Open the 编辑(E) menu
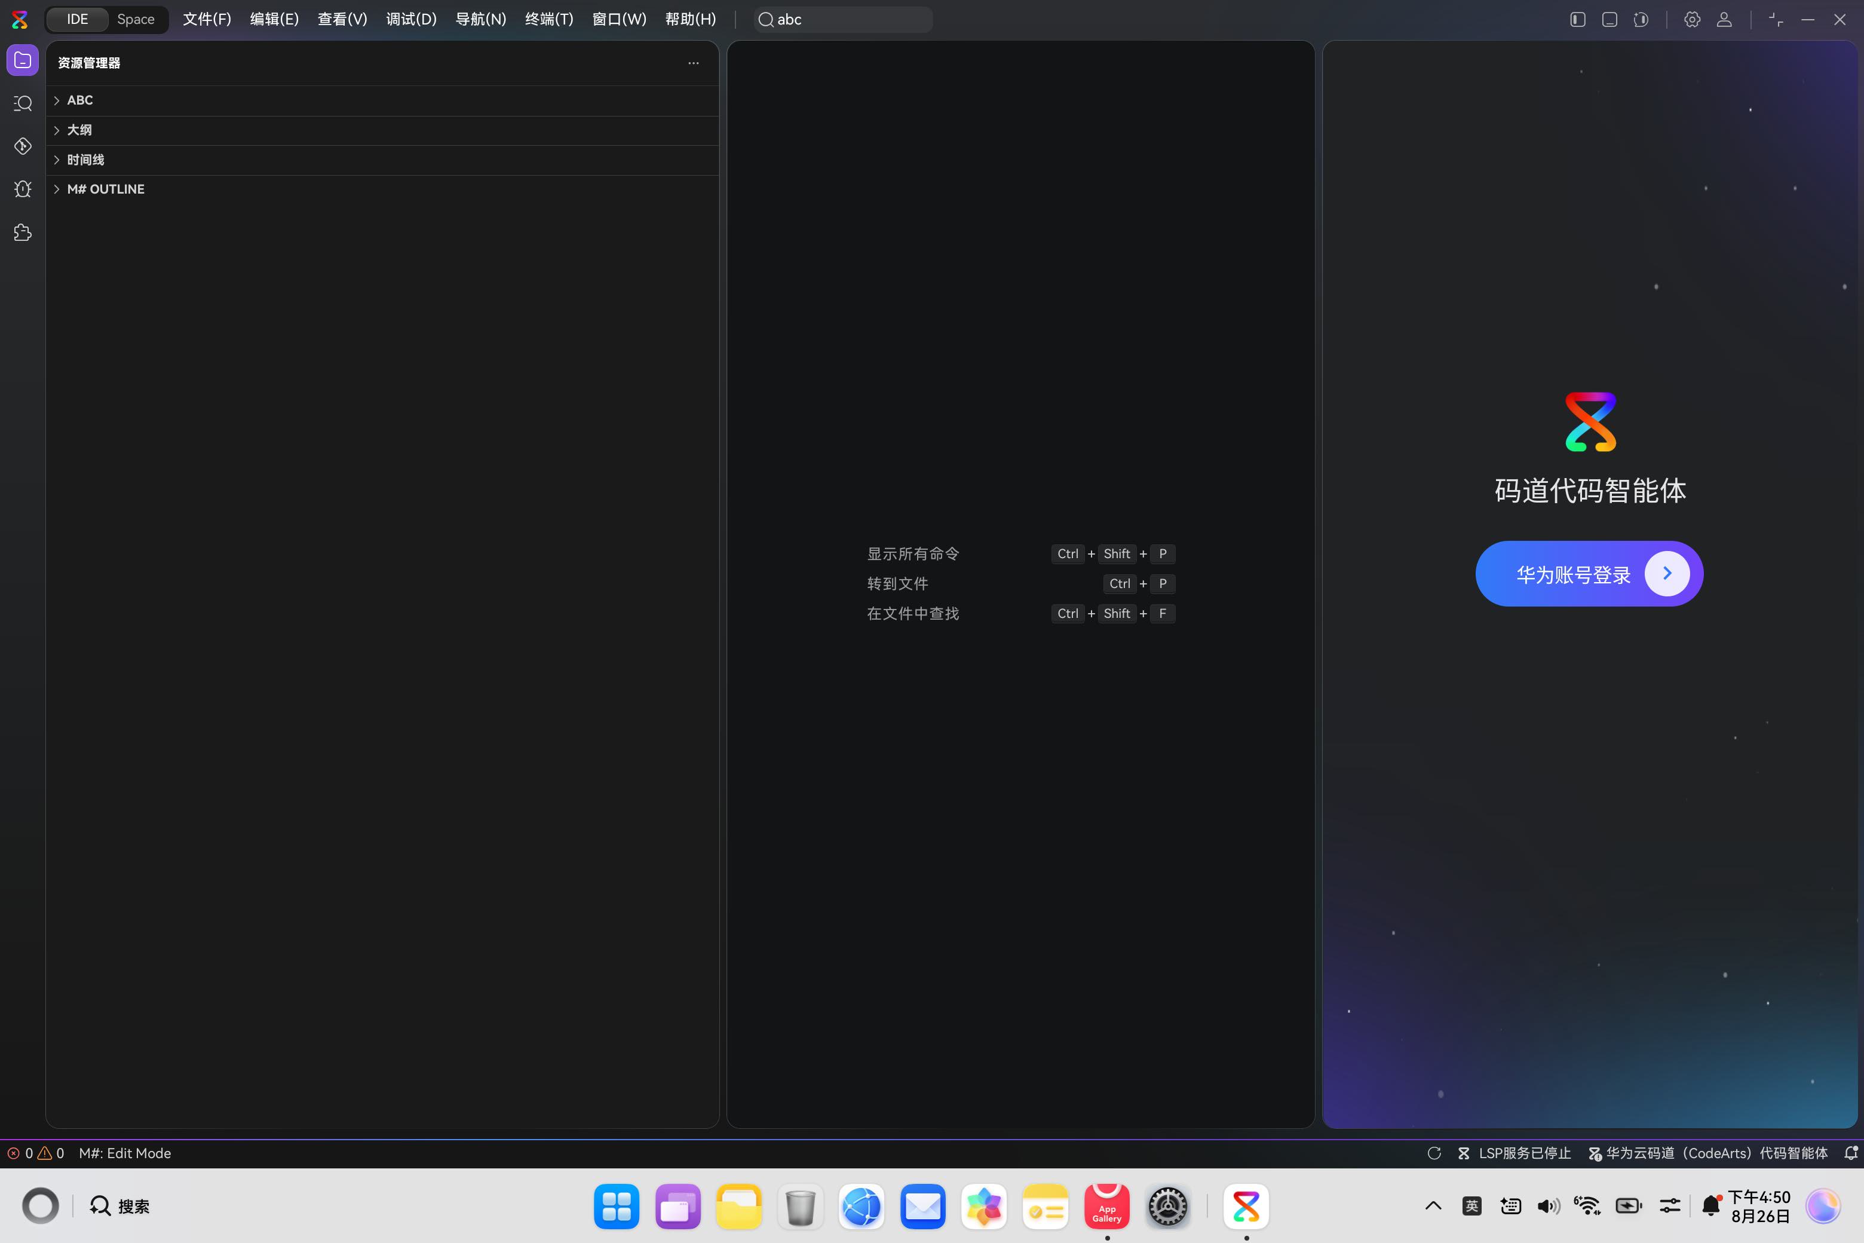The height and width of the screenshot is (1243, 1864). point(274,19)
